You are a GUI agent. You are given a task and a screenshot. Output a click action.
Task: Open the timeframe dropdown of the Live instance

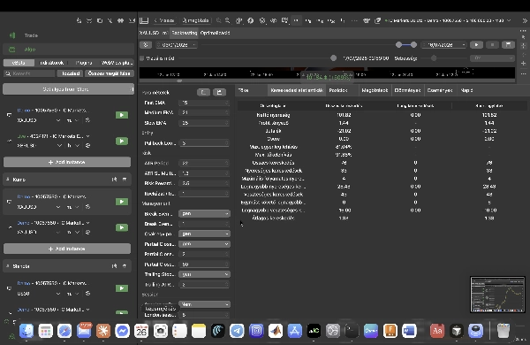(x=78, y=146)
